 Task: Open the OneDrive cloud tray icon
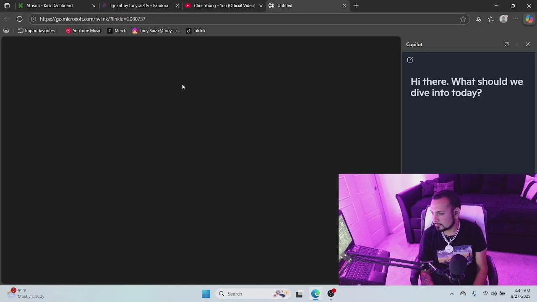point(463,294)
